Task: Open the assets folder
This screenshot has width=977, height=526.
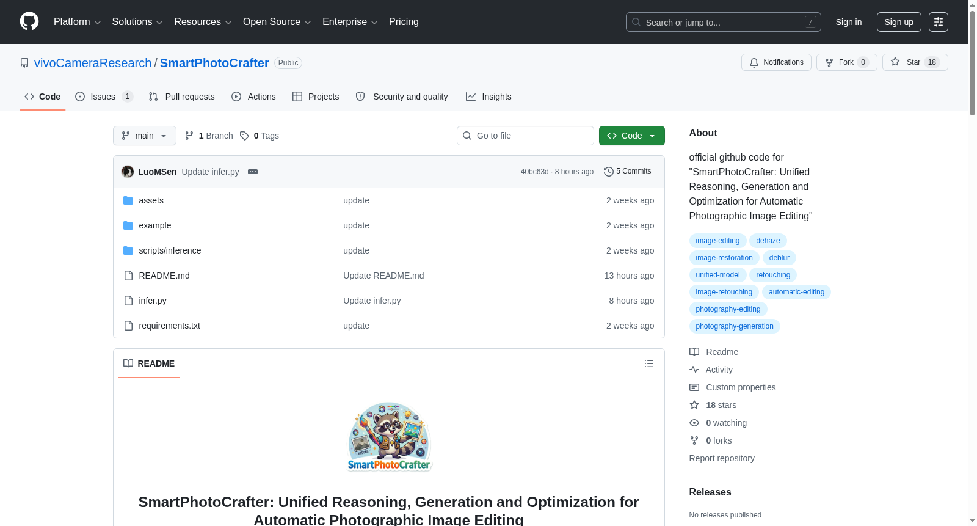Action: click(151, 200)
